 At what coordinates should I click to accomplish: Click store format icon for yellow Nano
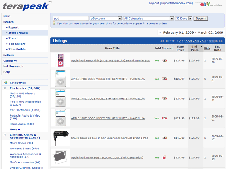[165, 157]
